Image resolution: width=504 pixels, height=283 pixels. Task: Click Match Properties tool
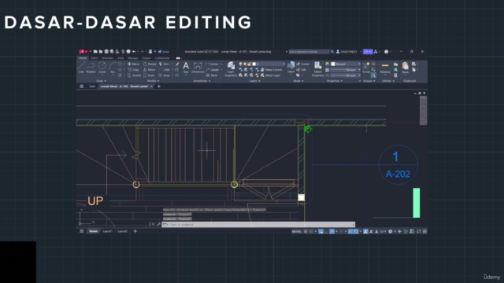(x=318, y=69)
